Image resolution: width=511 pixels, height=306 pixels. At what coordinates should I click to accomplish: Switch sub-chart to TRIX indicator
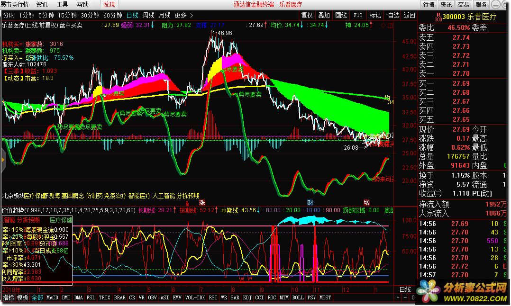tap(104, 297)
